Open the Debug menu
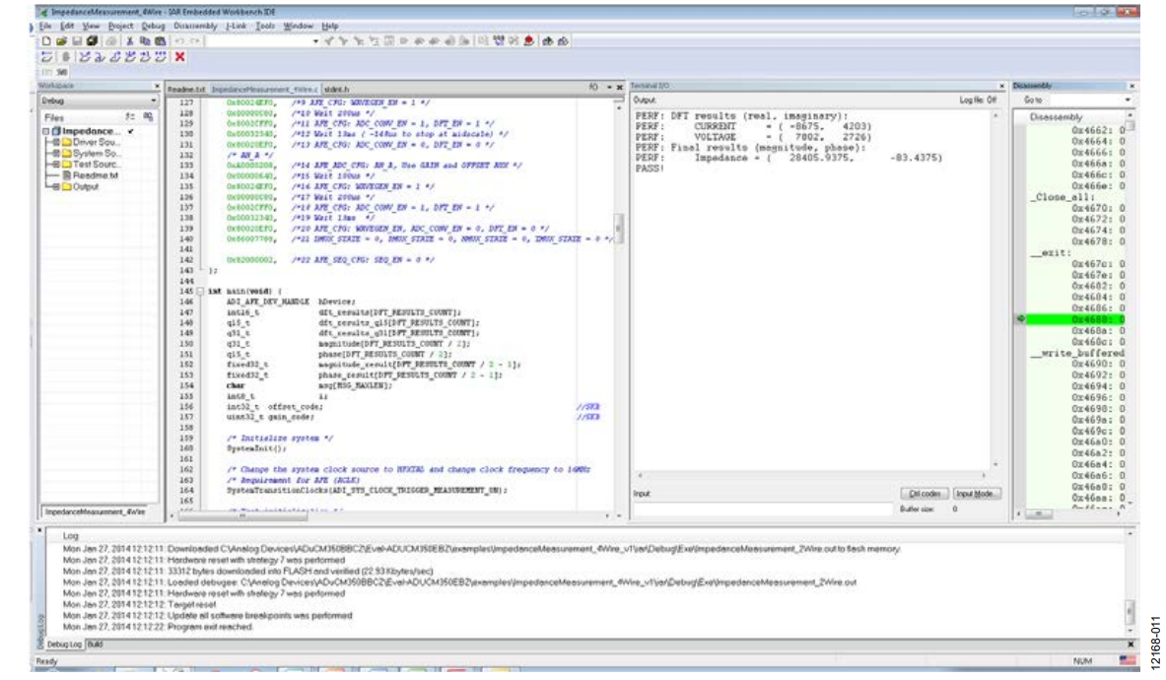 point(153,26)
